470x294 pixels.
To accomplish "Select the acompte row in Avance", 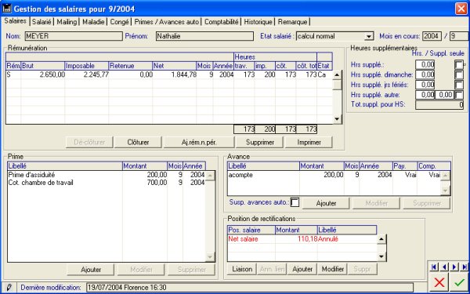I will 334,175.
